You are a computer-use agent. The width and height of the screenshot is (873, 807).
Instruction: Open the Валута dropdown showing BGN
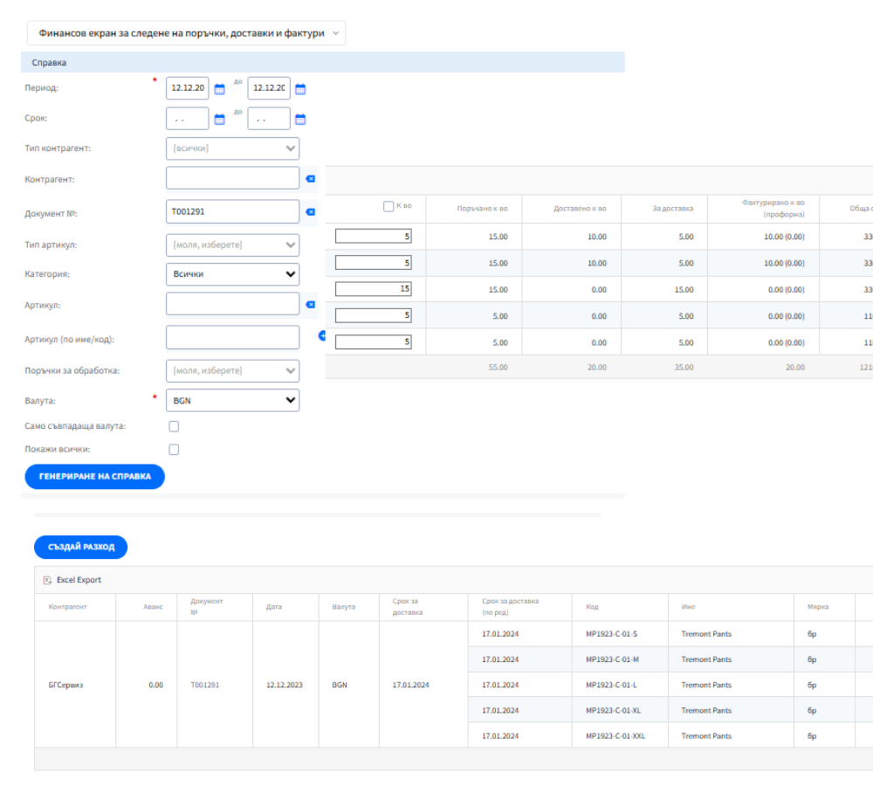pos(232,401)
